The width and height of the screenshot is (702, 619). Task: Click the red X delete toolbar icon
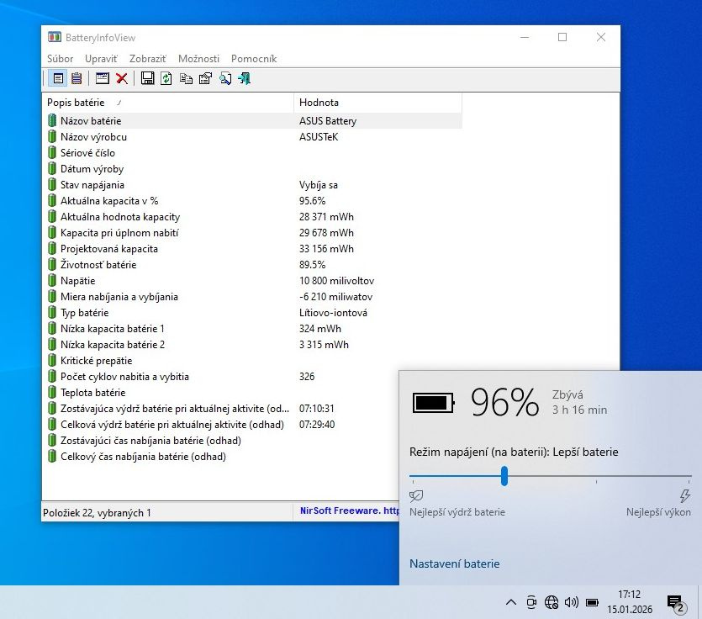pos(122,78)
